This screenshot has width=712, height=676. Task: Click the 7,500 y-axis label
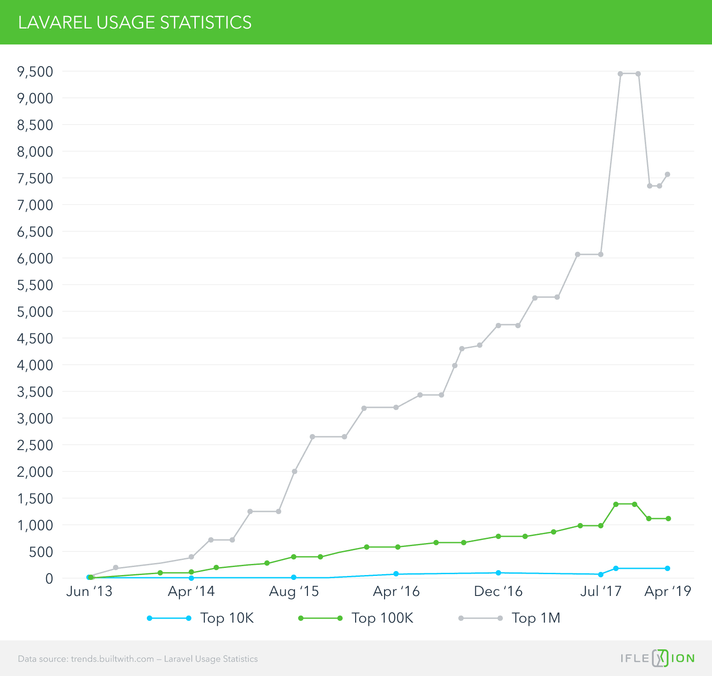click(35, 178)
